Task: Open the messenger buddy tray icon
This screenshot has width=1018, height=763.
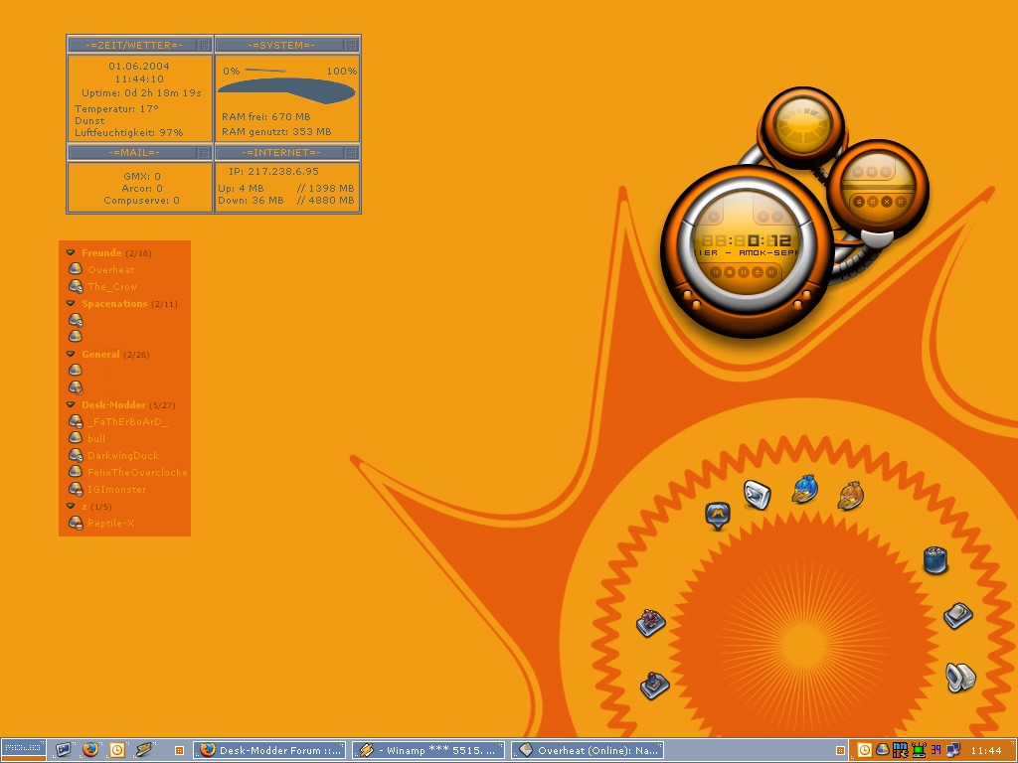Action: (883, 750)
